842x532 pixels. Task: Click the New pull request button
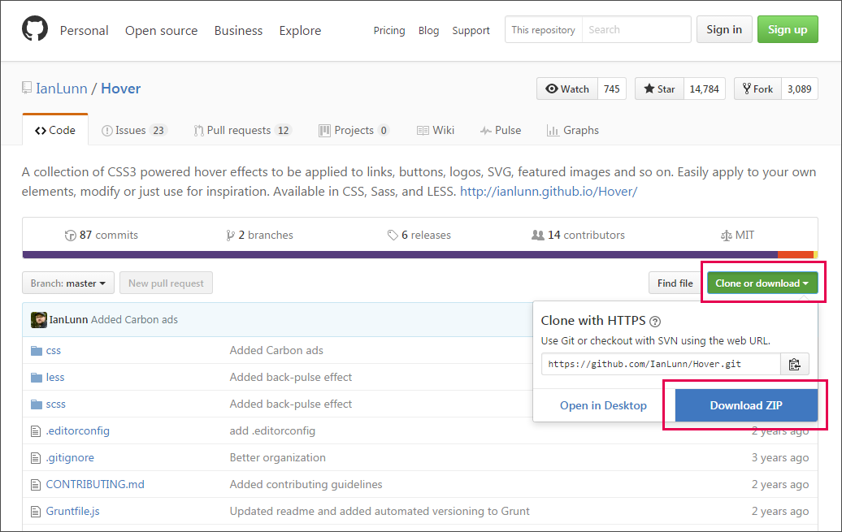[166, 283]
